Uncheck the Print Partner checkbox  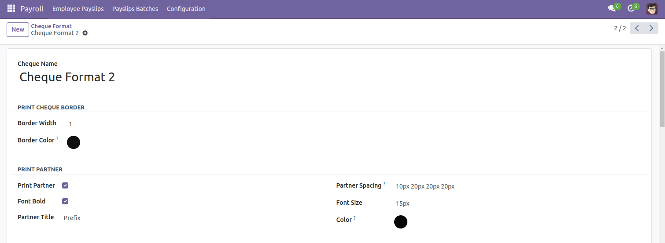65,185
